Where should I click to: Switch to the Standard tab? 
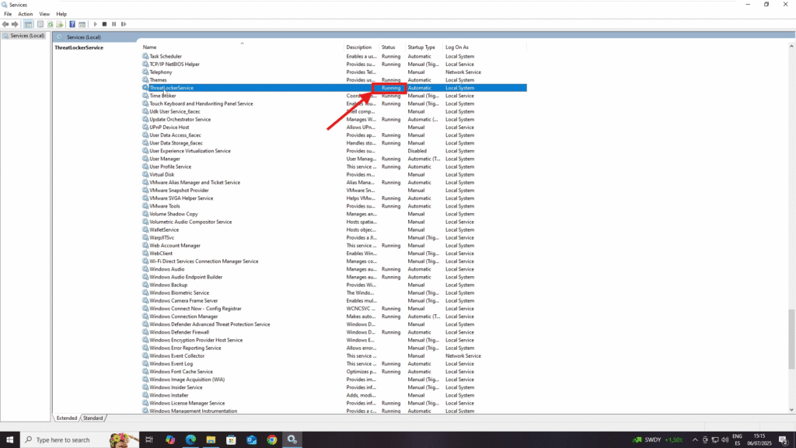(93, 418)
